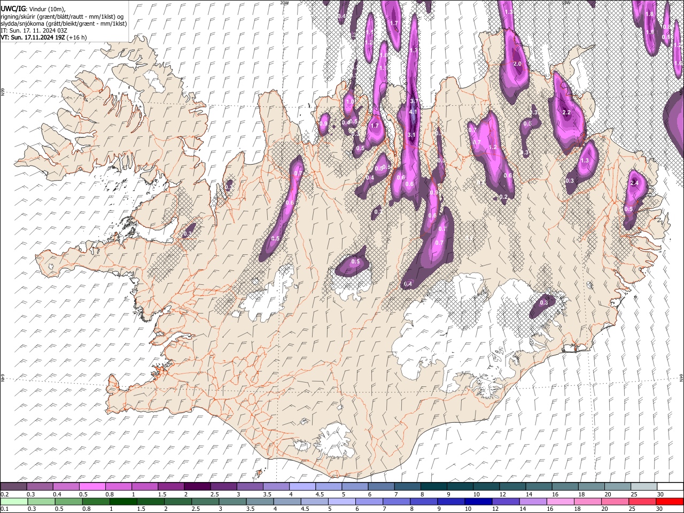Viewport: 684px width, 513px height.
Task: Click the '0.2' label starting the upper legend scale
Action: [4, 494]
